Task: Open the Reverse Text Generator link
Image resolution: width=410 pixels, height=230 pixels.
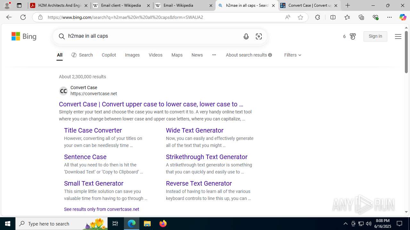Action: click(199, 183)
